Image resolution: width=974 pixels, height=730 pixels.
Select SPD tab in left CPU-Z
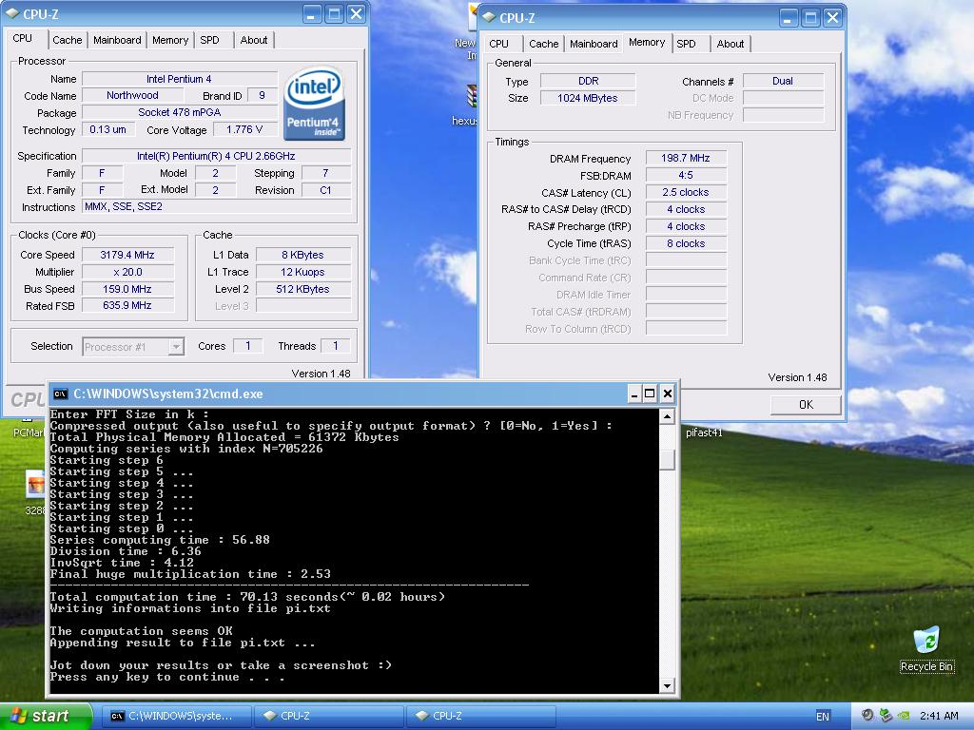209,40
